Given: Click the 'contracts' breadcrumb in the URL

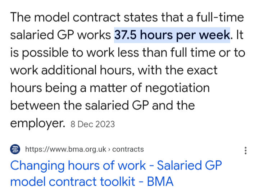Looking at the screenshot, I should [x=128, y=149].
